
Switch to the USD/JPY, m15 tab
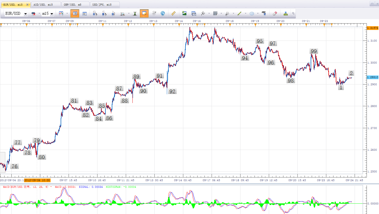(x=105, y=5)
